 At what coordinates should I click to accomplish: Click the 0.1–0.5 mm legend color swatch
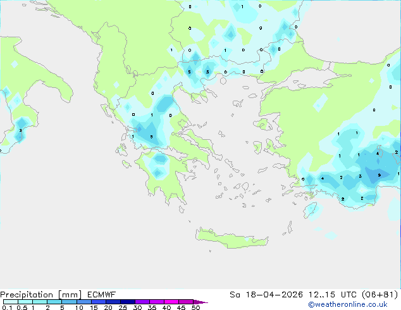(11, 302)
